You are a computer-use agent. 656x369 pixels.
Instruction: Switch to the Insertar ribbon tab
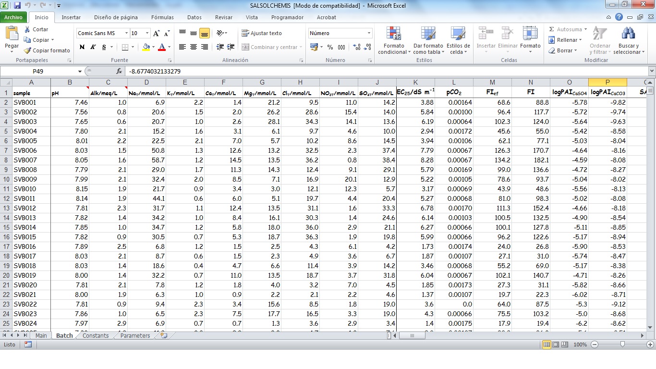71,17
